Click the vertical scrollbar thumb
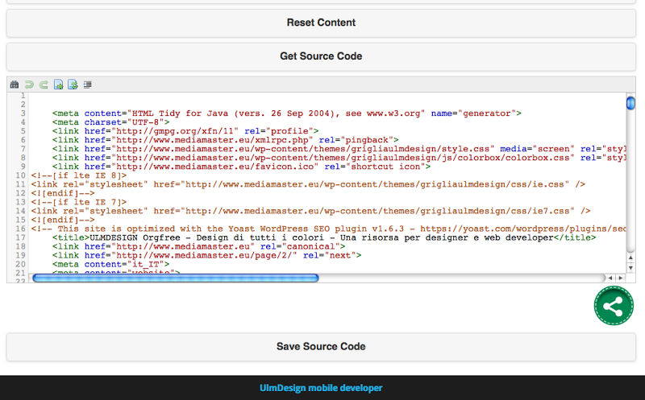Image resolution: width=645 pixels, height=400 pixels. [x=630, y=103]
